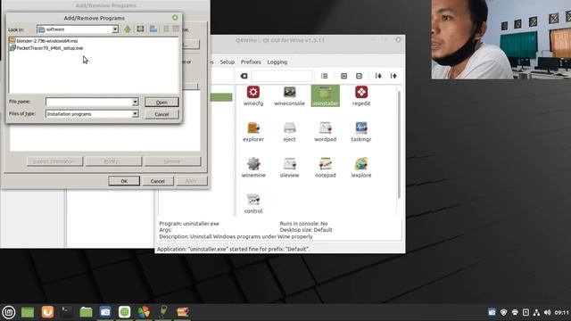Select the winemine icon
The height and width of the screenshot is (321, 571).
click(253, 168)
